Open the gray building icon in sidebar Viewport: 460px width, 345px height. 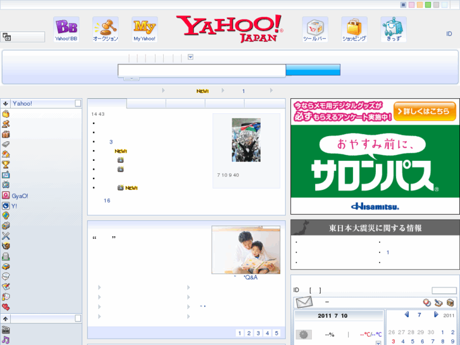click(x=6, y=256)
